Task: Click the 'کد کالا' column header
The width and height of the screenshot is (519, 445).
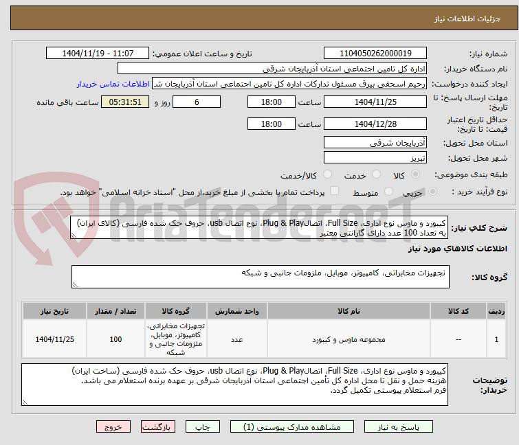Action: [x=459, y=311]
